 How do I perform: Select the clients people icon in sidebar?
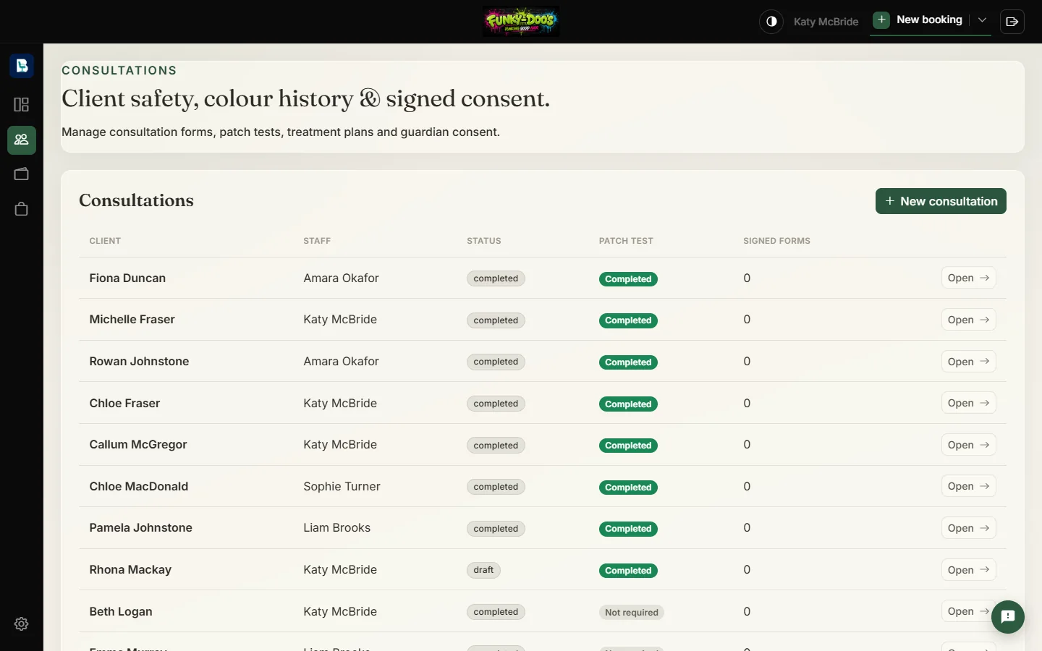pos(22,140)
